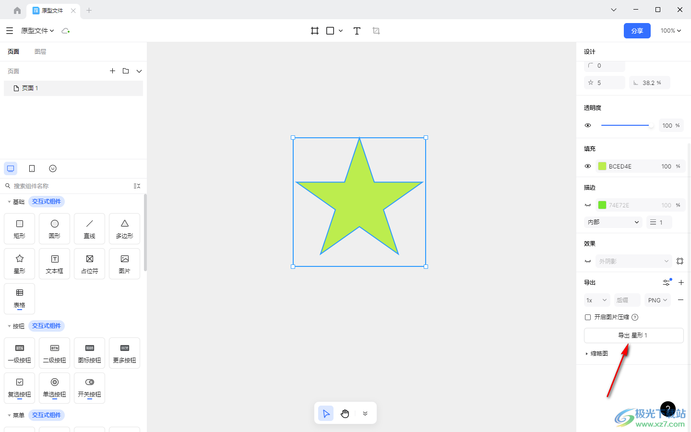The image size is (691, 432).
Task: Open 原型文件 file name dropdown
Action: [37, 31]
